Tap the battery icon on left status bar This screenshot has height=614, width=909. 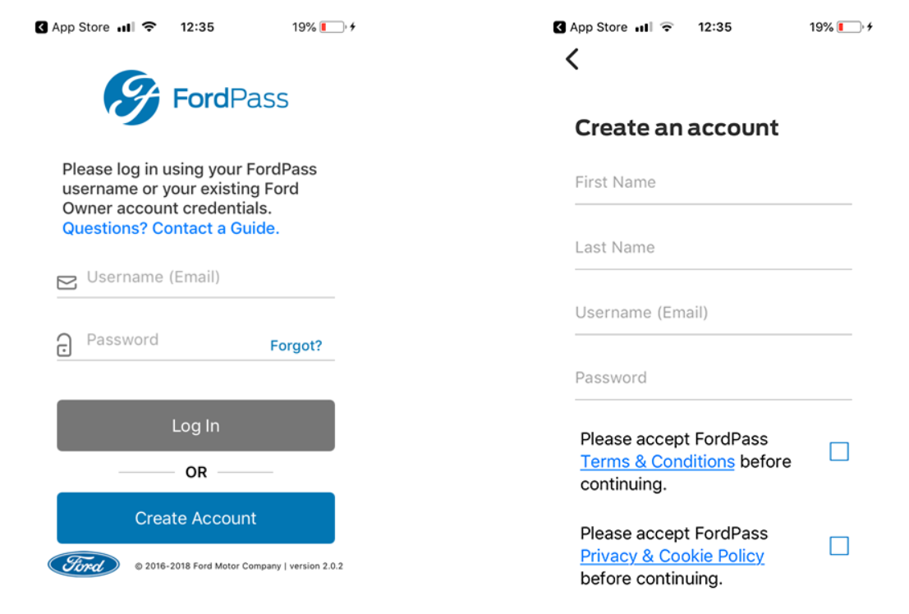coord(333,27)
